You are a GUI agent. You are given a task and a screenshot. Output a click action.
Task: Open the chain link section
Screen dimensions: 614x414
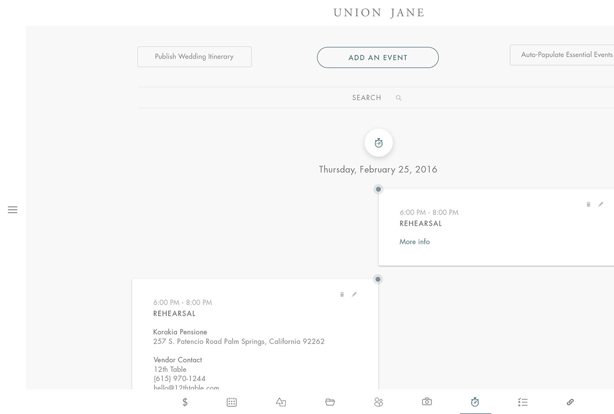pyautogui.click(x=570, y=402)
